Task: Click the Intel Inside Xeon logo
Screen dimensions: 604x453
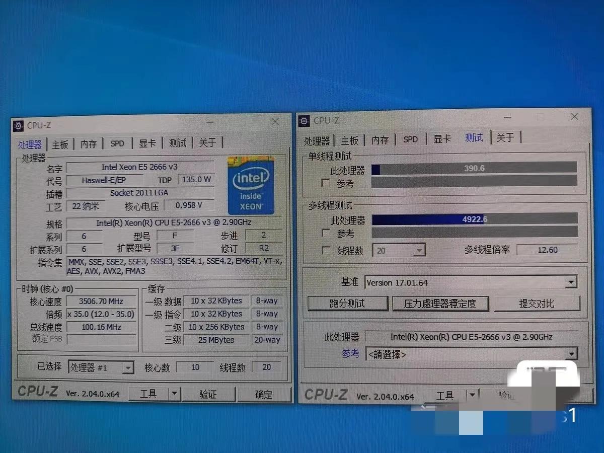Action: click(x=251, y=185)
